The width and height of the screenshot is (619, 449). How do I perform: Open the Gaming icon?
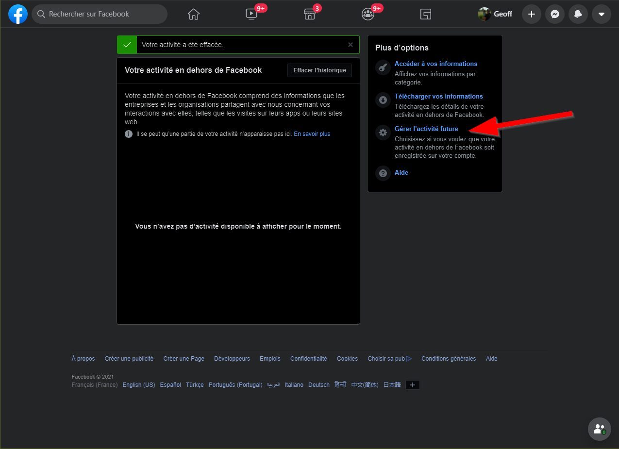coord(426,14)
